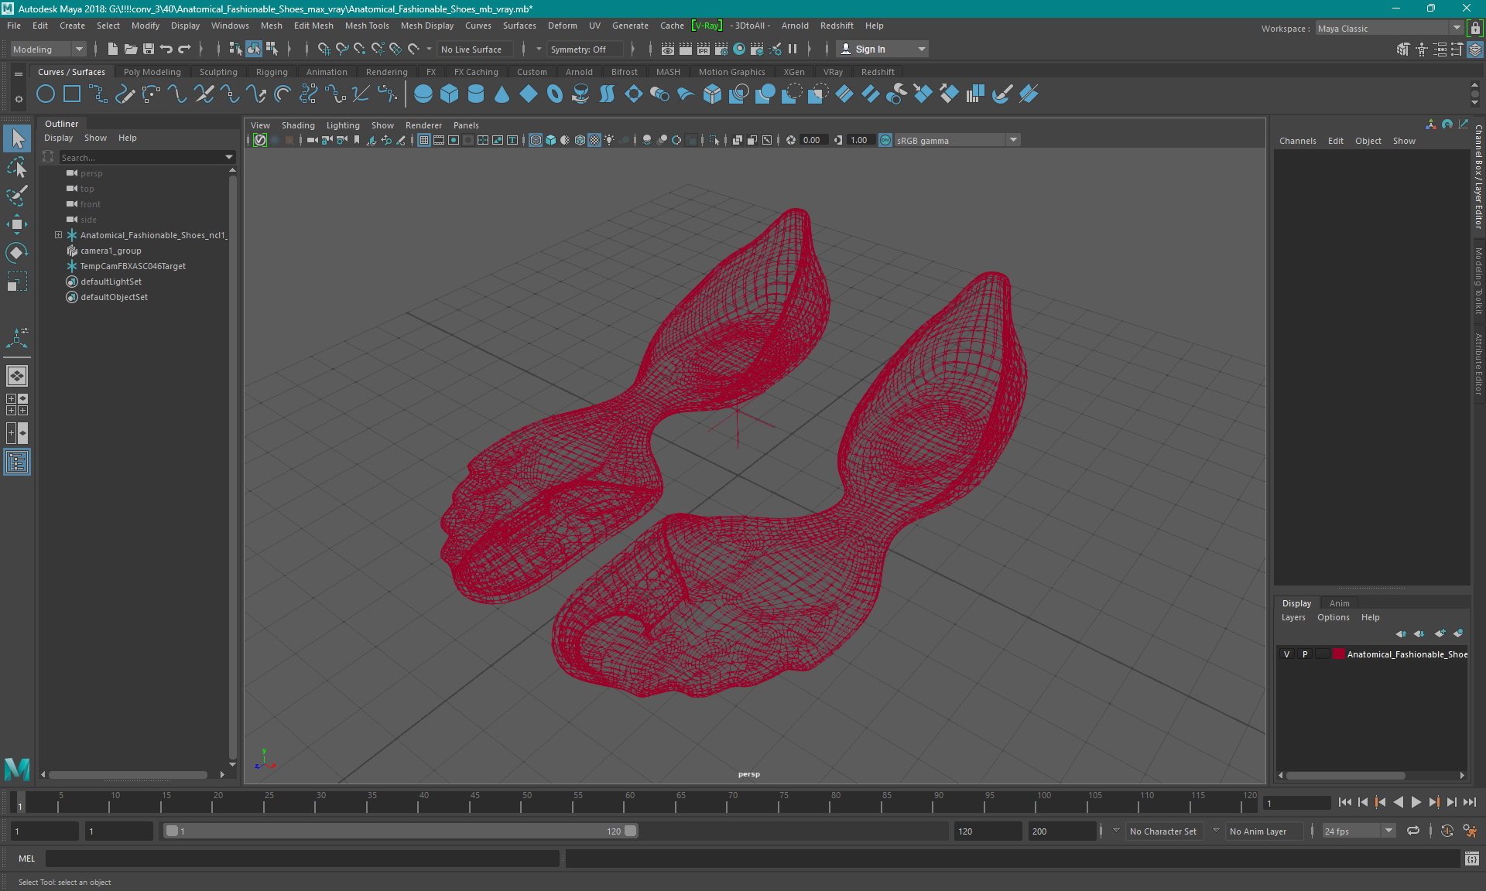Screen dimensions: 1486x891
Task: Click the Redo icon
Action: pos(184,49)
